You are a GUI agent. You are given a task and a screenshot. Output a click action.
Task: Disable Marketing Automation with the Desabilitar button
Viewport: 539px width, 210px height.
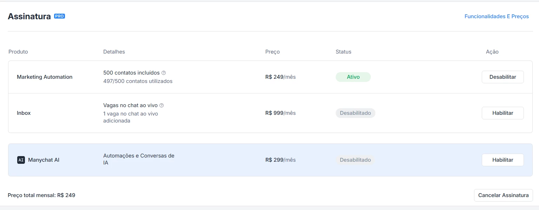[x=502, y=77]
